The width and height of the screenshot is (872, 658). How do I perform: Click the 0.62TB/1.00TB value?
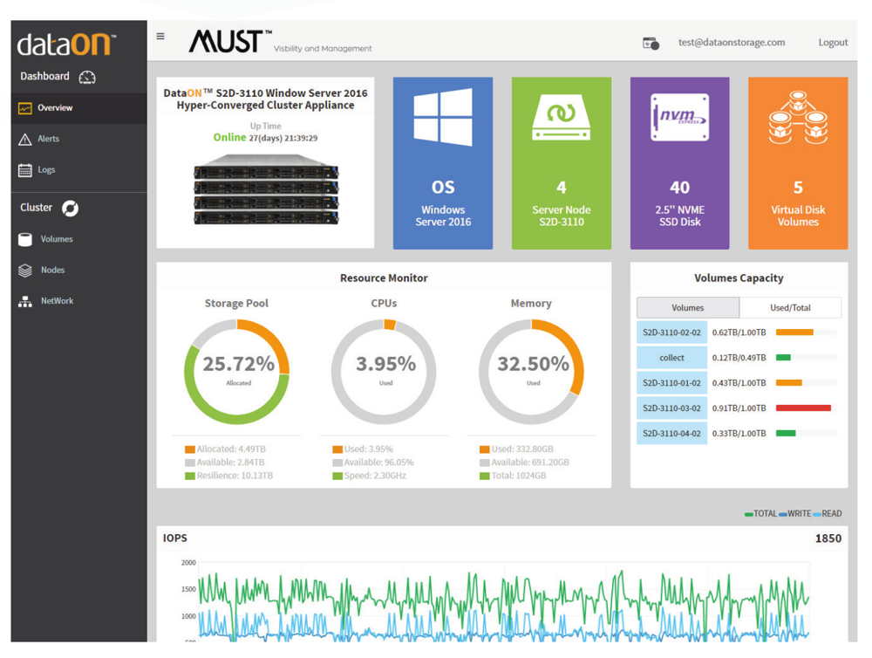click(x=739, y=332)
